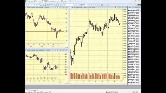Screen dimensions: 166x93
Task: Select the ДИКСИ ао row
Action: pyautogui.click(x=134, y=33)
